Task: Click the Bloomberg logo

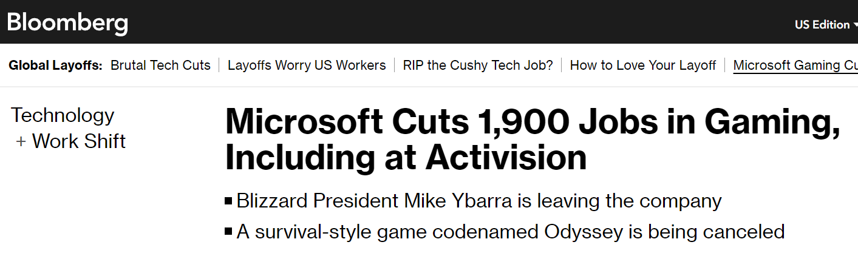Action: point(67,23)
